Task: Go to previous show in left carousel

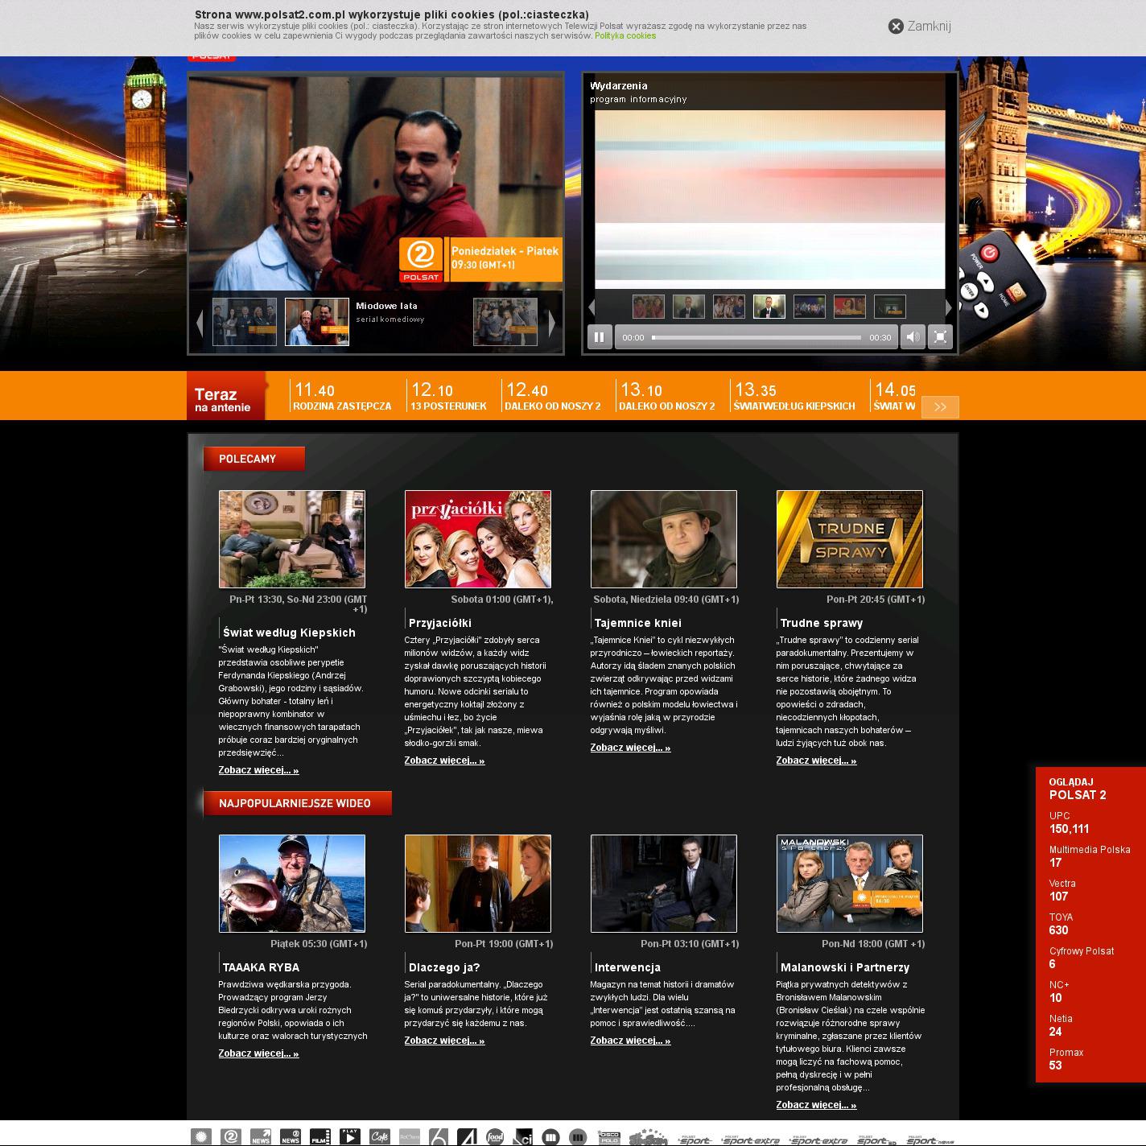Action: coord(200,323)
